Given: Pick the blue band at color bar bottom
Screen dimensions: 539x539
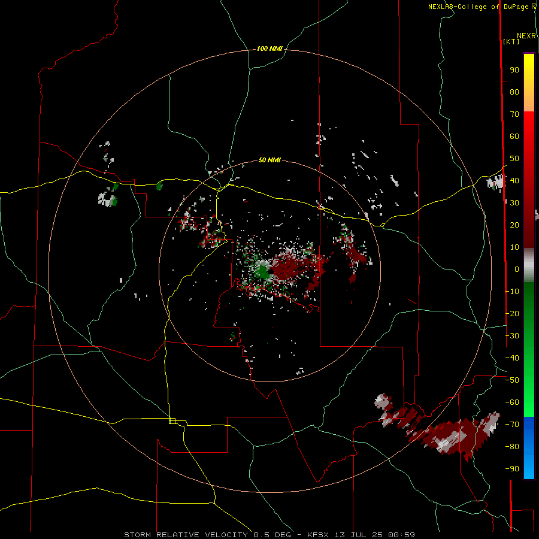Looking at the screenshot, I should pos(529,448).
